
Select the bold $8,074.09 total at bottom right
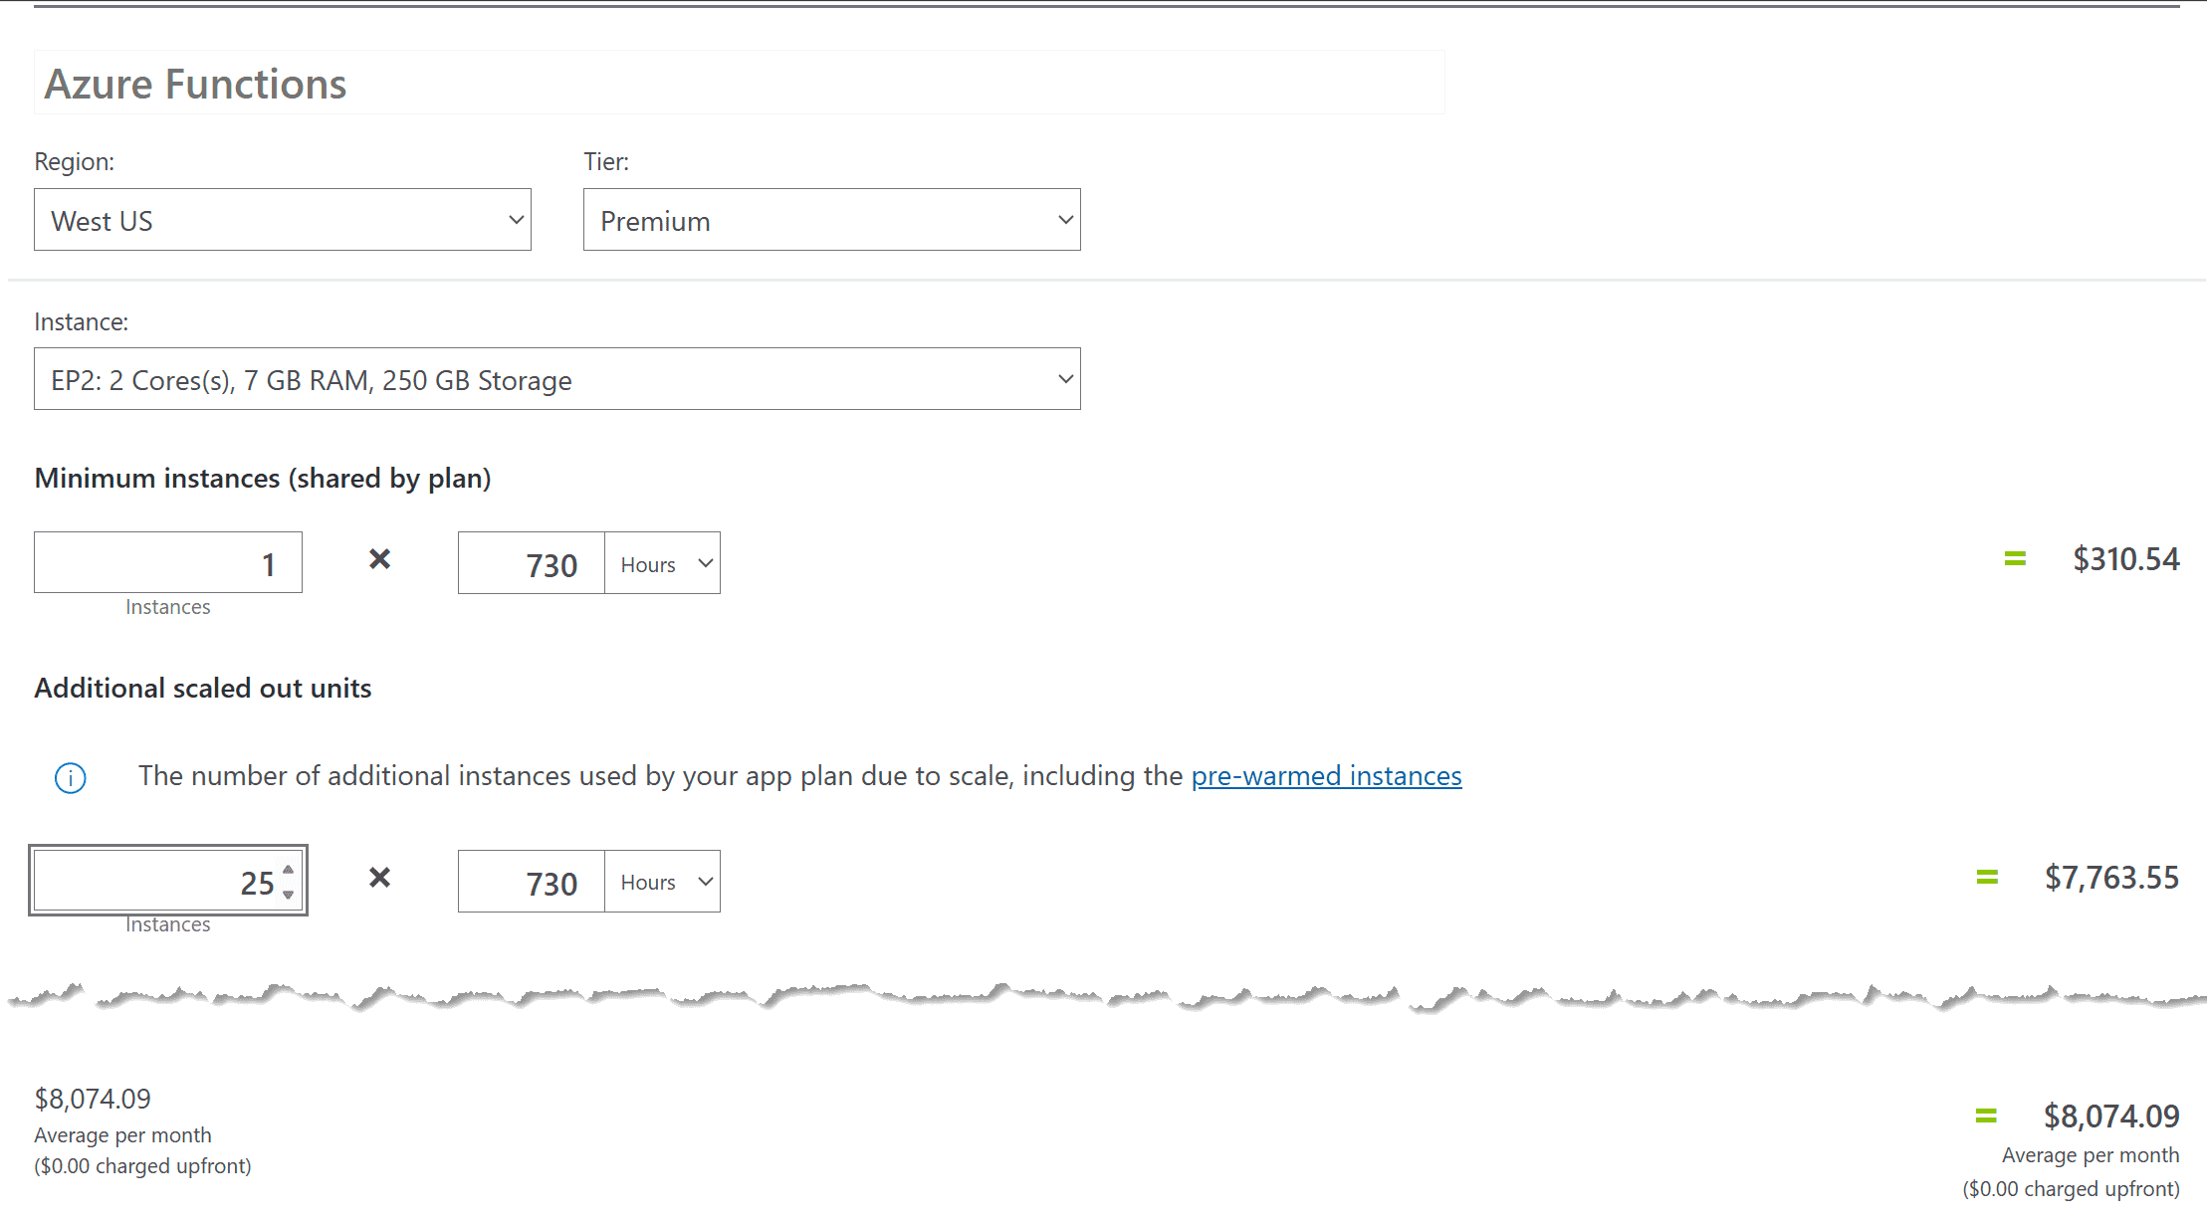pos(2111,1117)
